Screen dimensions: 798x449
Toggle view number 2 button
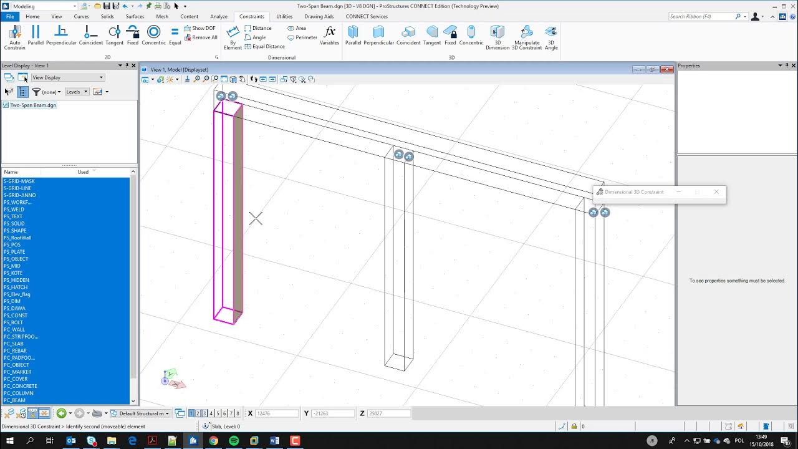(198, 413)
